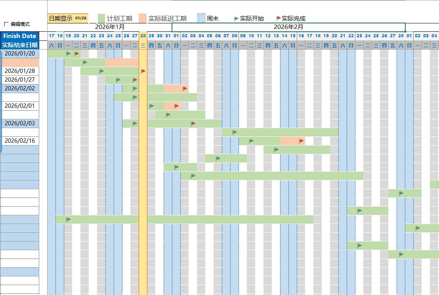The image size is (439, 295).
Task: Click the green start flag in the 2026/01/27 row
Action: (x=118, y=80)
